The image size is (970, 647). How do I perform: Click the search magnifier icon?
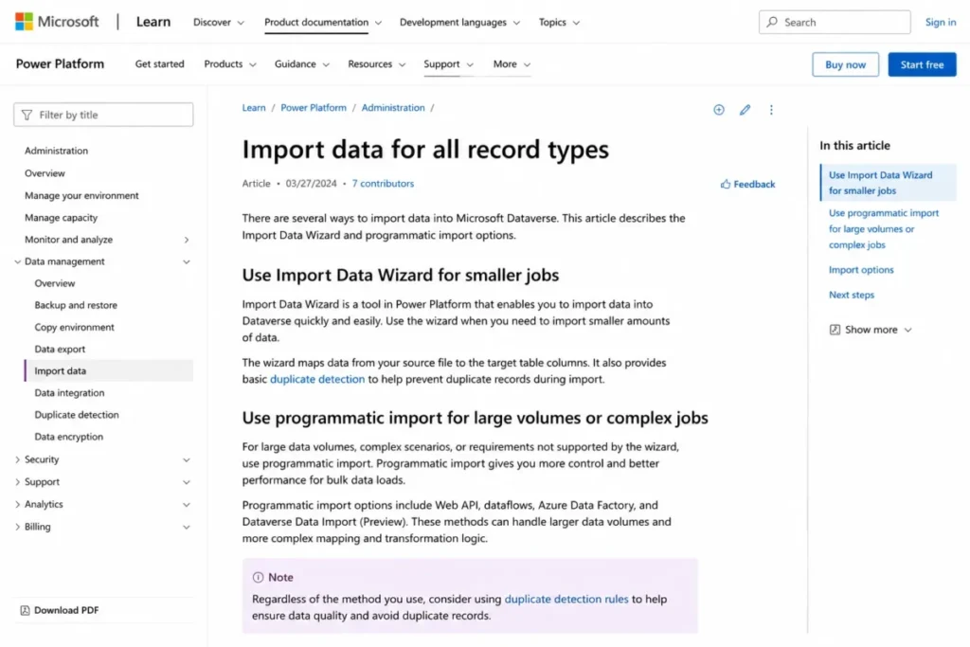point(772,22)
